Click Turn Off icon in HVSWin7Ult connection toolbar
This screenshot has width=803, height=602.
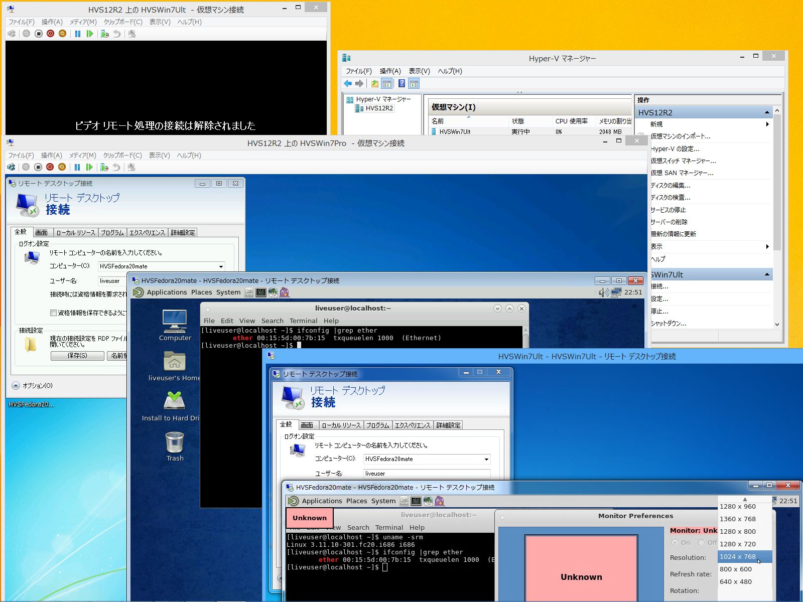click(x=39, y=34)
